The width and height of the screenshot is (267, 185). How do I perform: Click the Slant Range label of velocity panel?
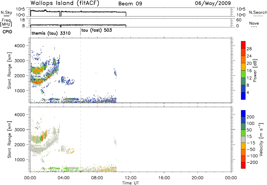9,139
